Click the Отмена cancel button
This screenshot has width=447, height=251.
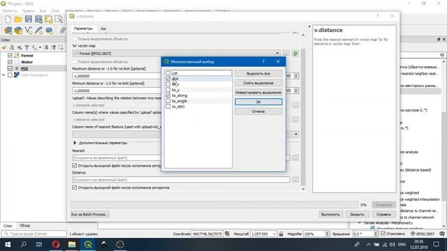coord(258,112)
